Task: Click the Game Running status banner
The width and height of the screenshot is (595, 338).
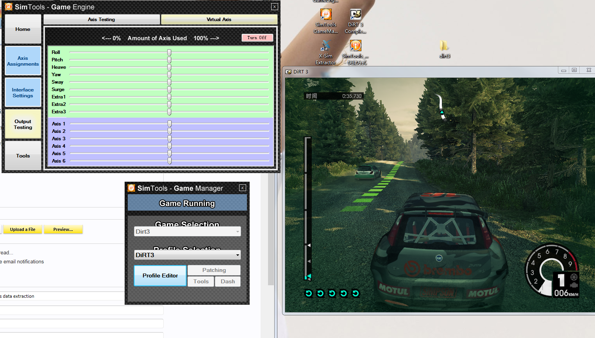Action: (x=187, y=203)
